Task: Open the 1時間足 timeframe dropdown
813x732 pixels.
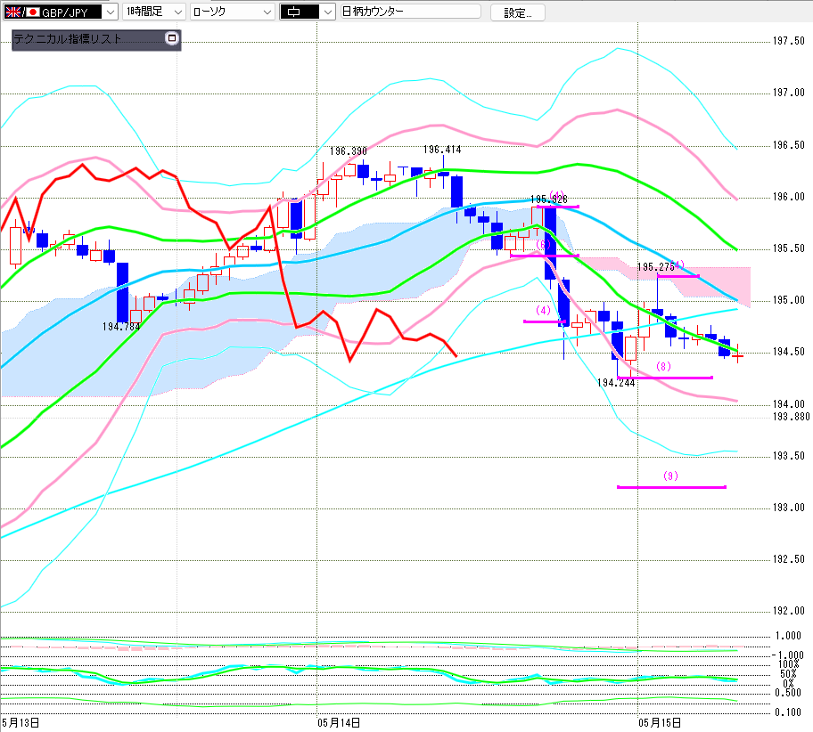Action: (x=153, y=12)
